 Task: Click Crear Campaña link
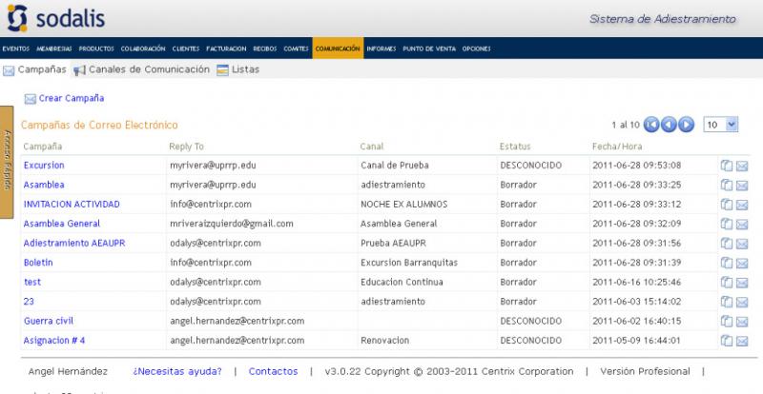71,98
